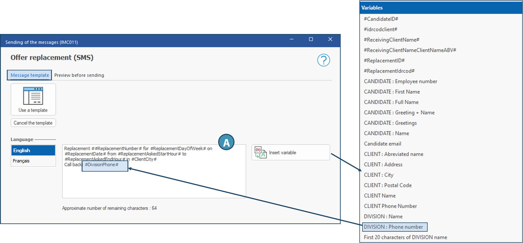
Task: Choose the #ReplacementID# variable
Action: coord(384,61)
